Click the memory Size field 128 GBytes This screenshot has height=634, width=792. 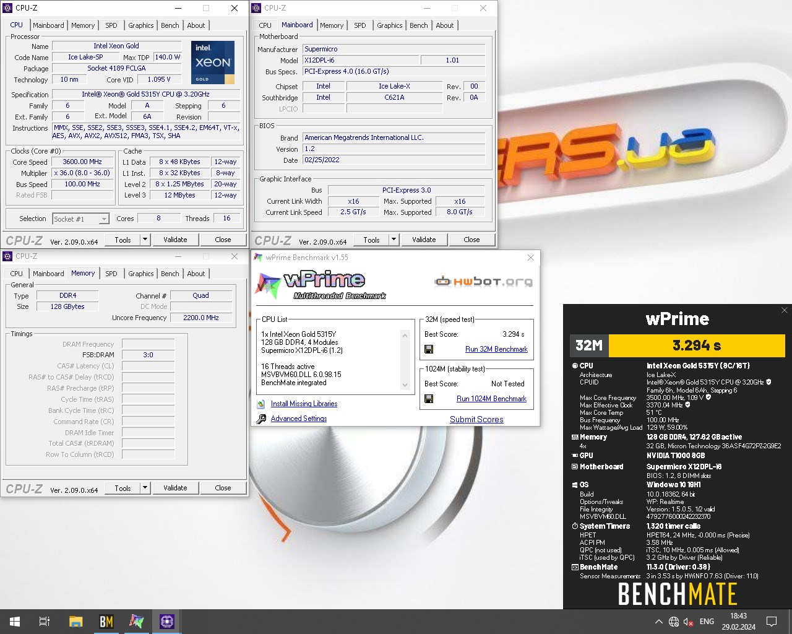coord(67,306)
